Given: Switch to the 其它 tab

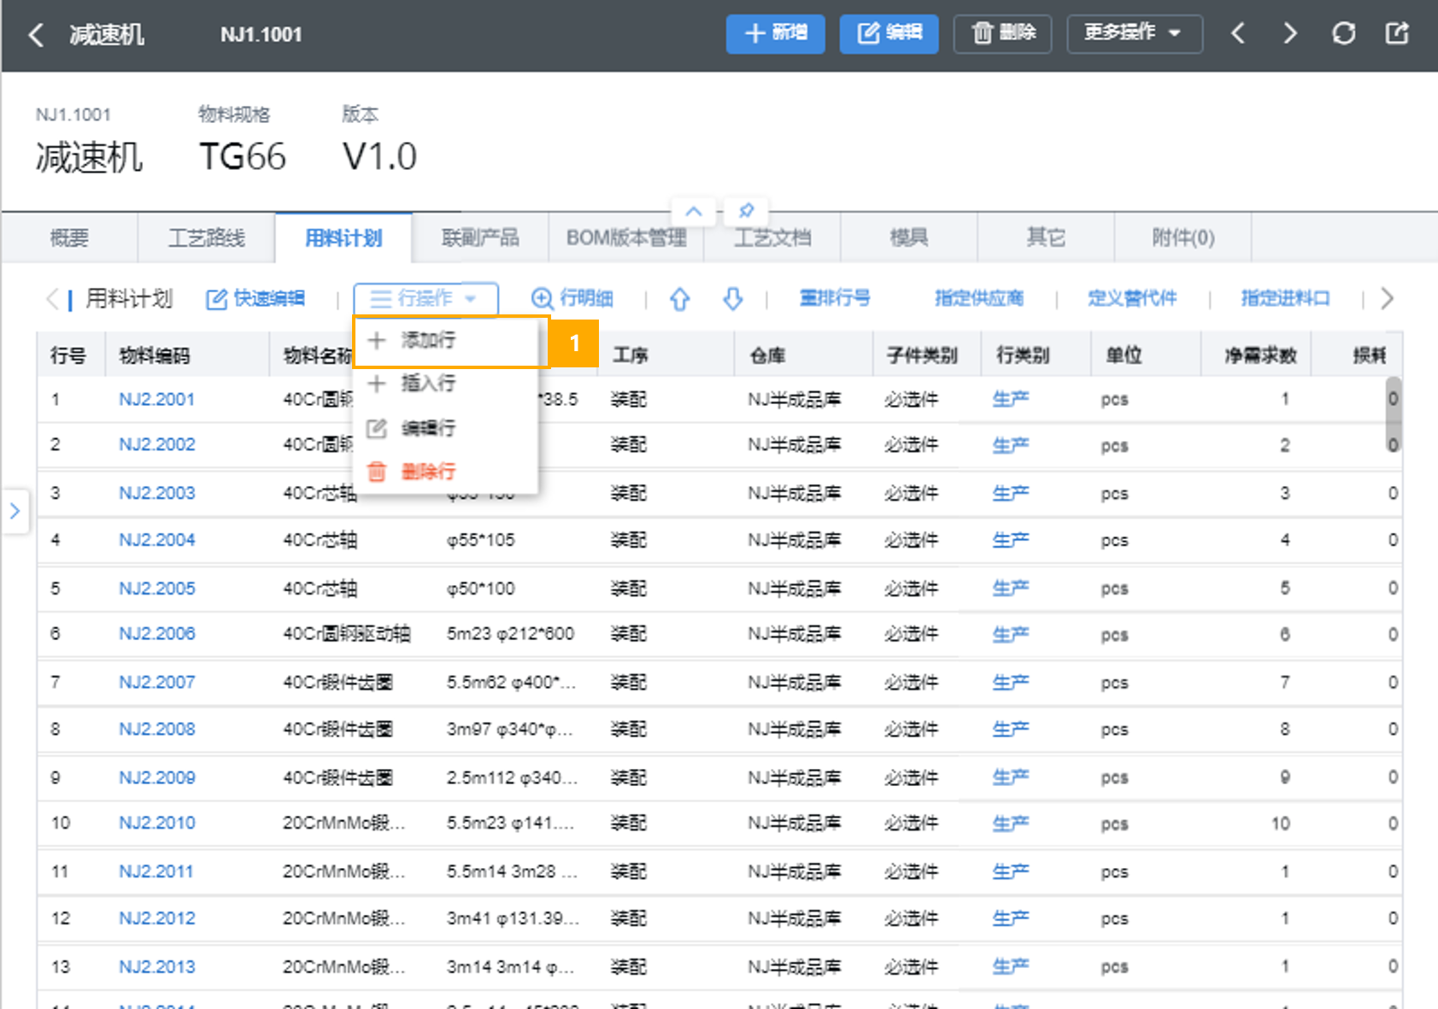Looking at the screenshot, I should (x=1046, y=238).
